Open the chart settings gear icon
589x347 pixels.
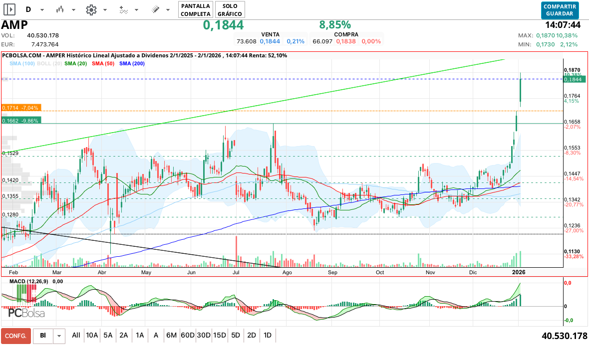(x=91, y=9)
